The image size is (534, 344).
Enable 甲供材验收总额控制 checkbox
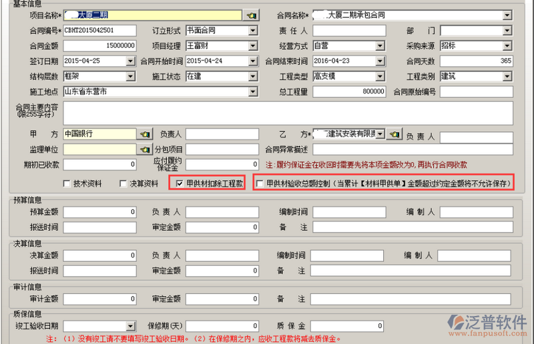tap(260, 183)
